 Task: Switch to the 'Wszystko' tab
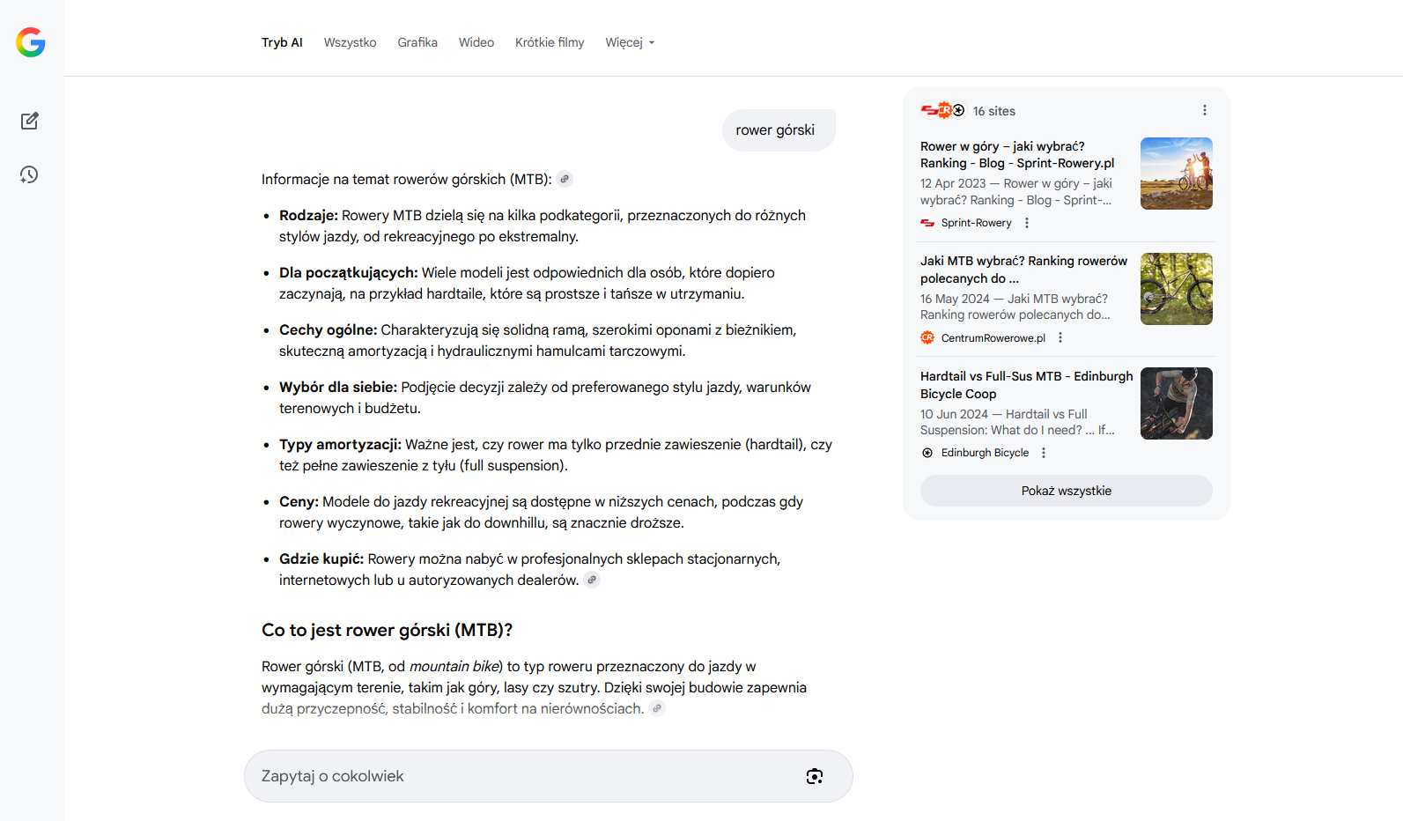tap(350, 42)
